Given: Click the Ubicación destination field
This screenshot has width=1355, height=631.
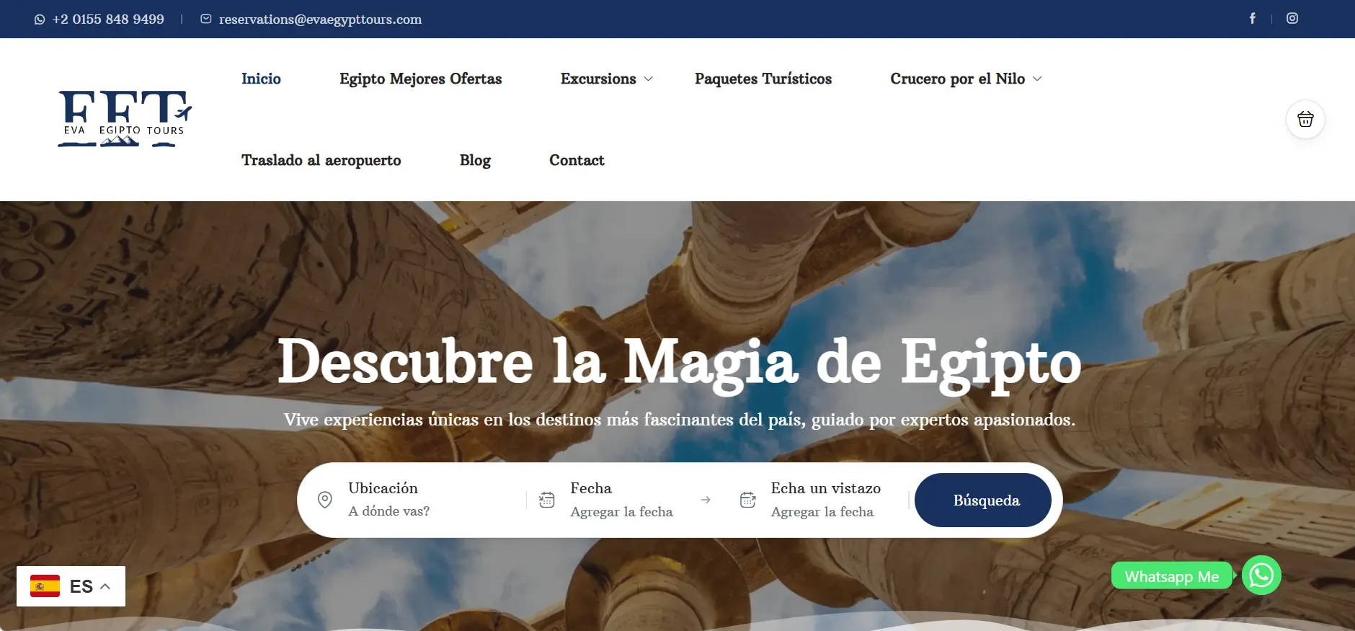Looking at the screenshot, I should (419, 500).
